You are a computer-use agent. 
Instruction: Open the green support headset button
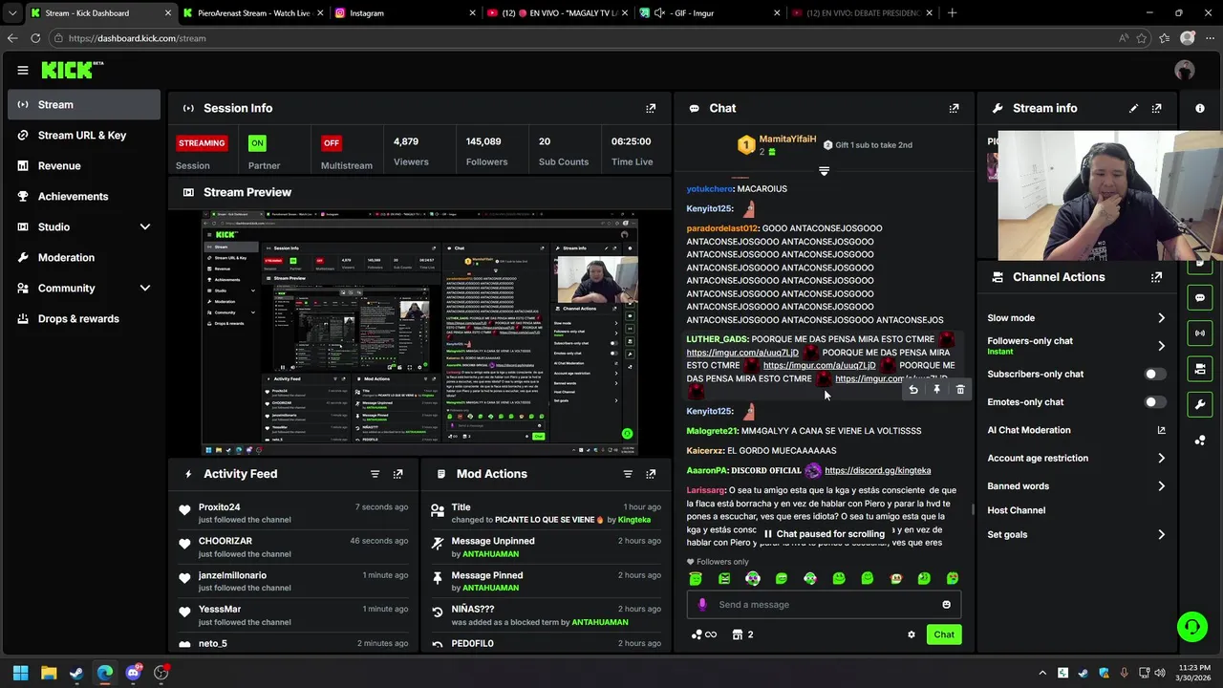click(1191, 627)
